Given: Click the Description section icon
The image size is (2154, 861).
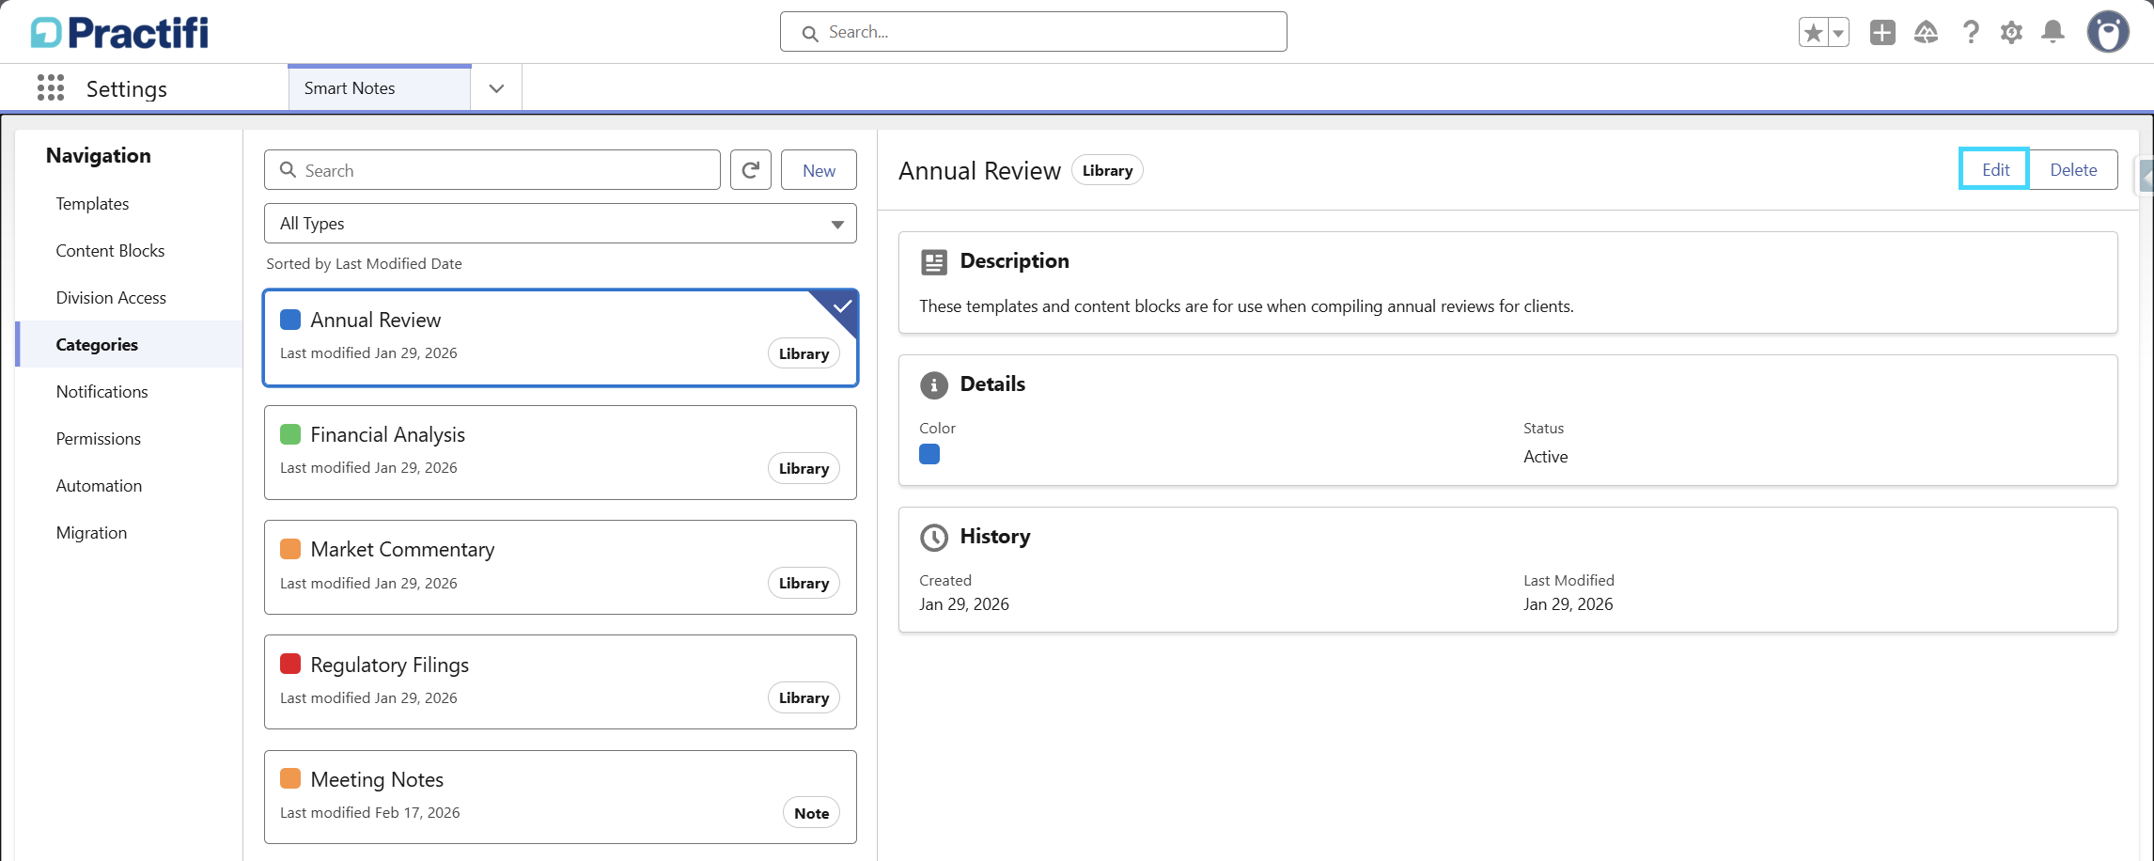Looking at the screenshot, I should point(934,262).
